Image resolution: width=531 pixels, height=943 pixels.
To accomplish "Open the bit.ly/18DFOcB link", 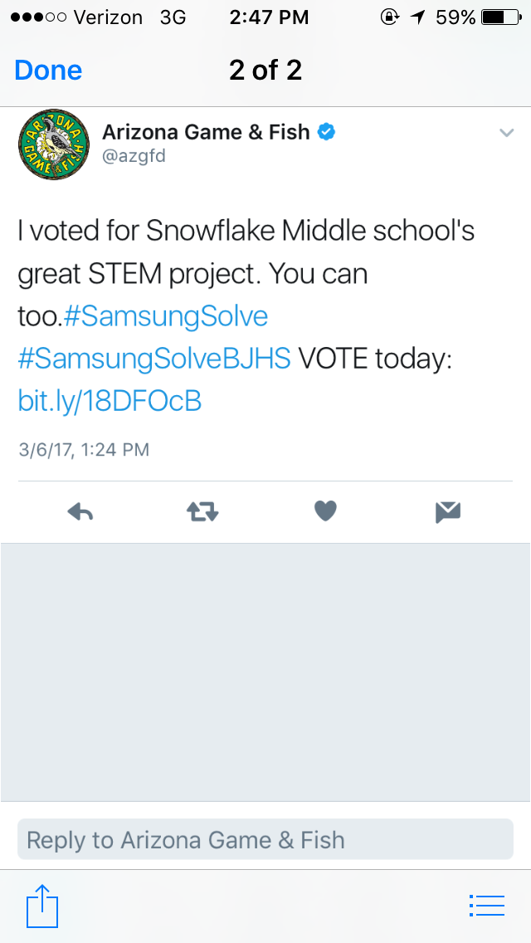I will (110, 402).
